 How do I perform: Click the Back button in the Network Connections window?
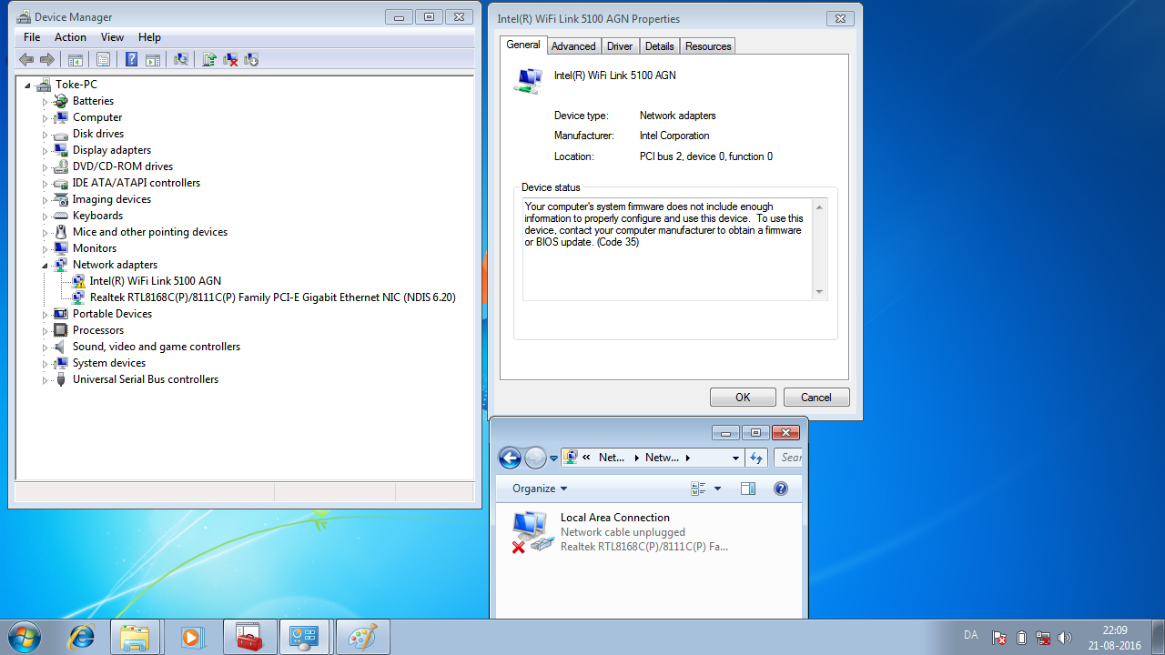(x=510, y=458)
